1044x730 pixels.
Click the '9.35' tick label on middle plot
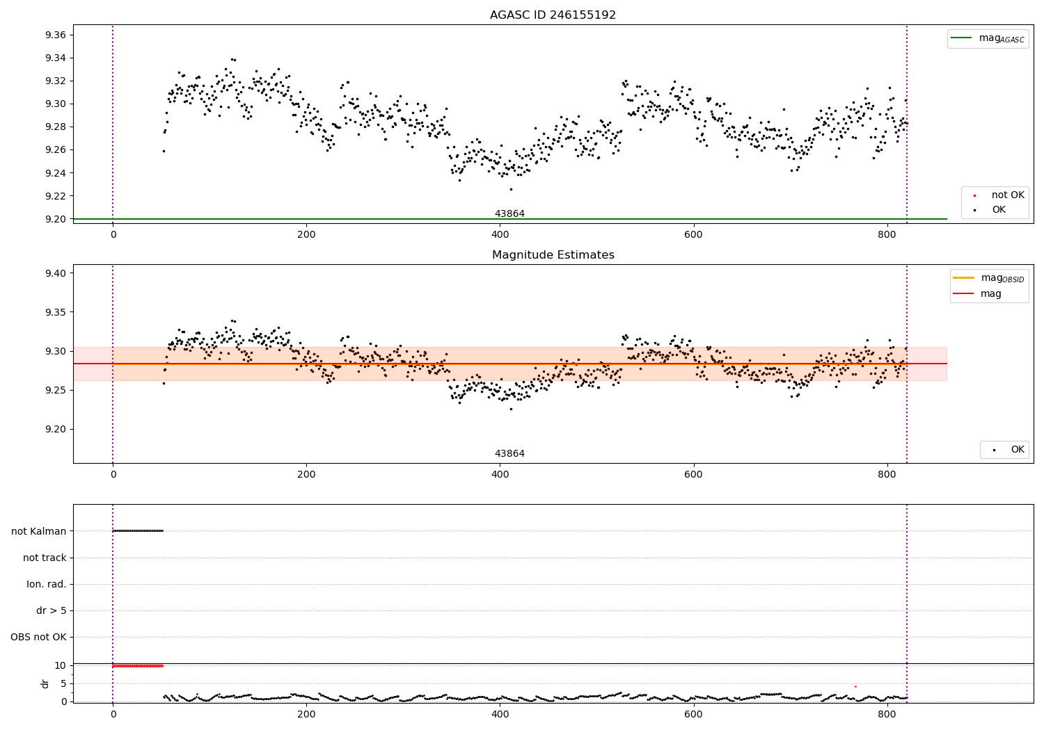pos(55,312)
